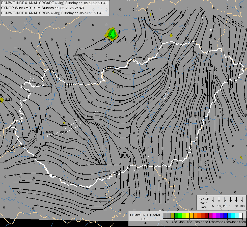Pick the olive swatch in CAPE legend
This screenshot has height=227, width=247.
(173, 216)
